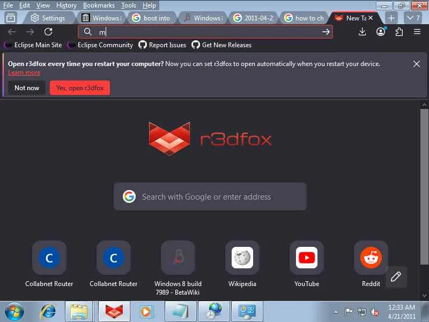The image size is (429, 322).
Task: Open the clock showing 12:33 AM
Action: tap(401, 312)
